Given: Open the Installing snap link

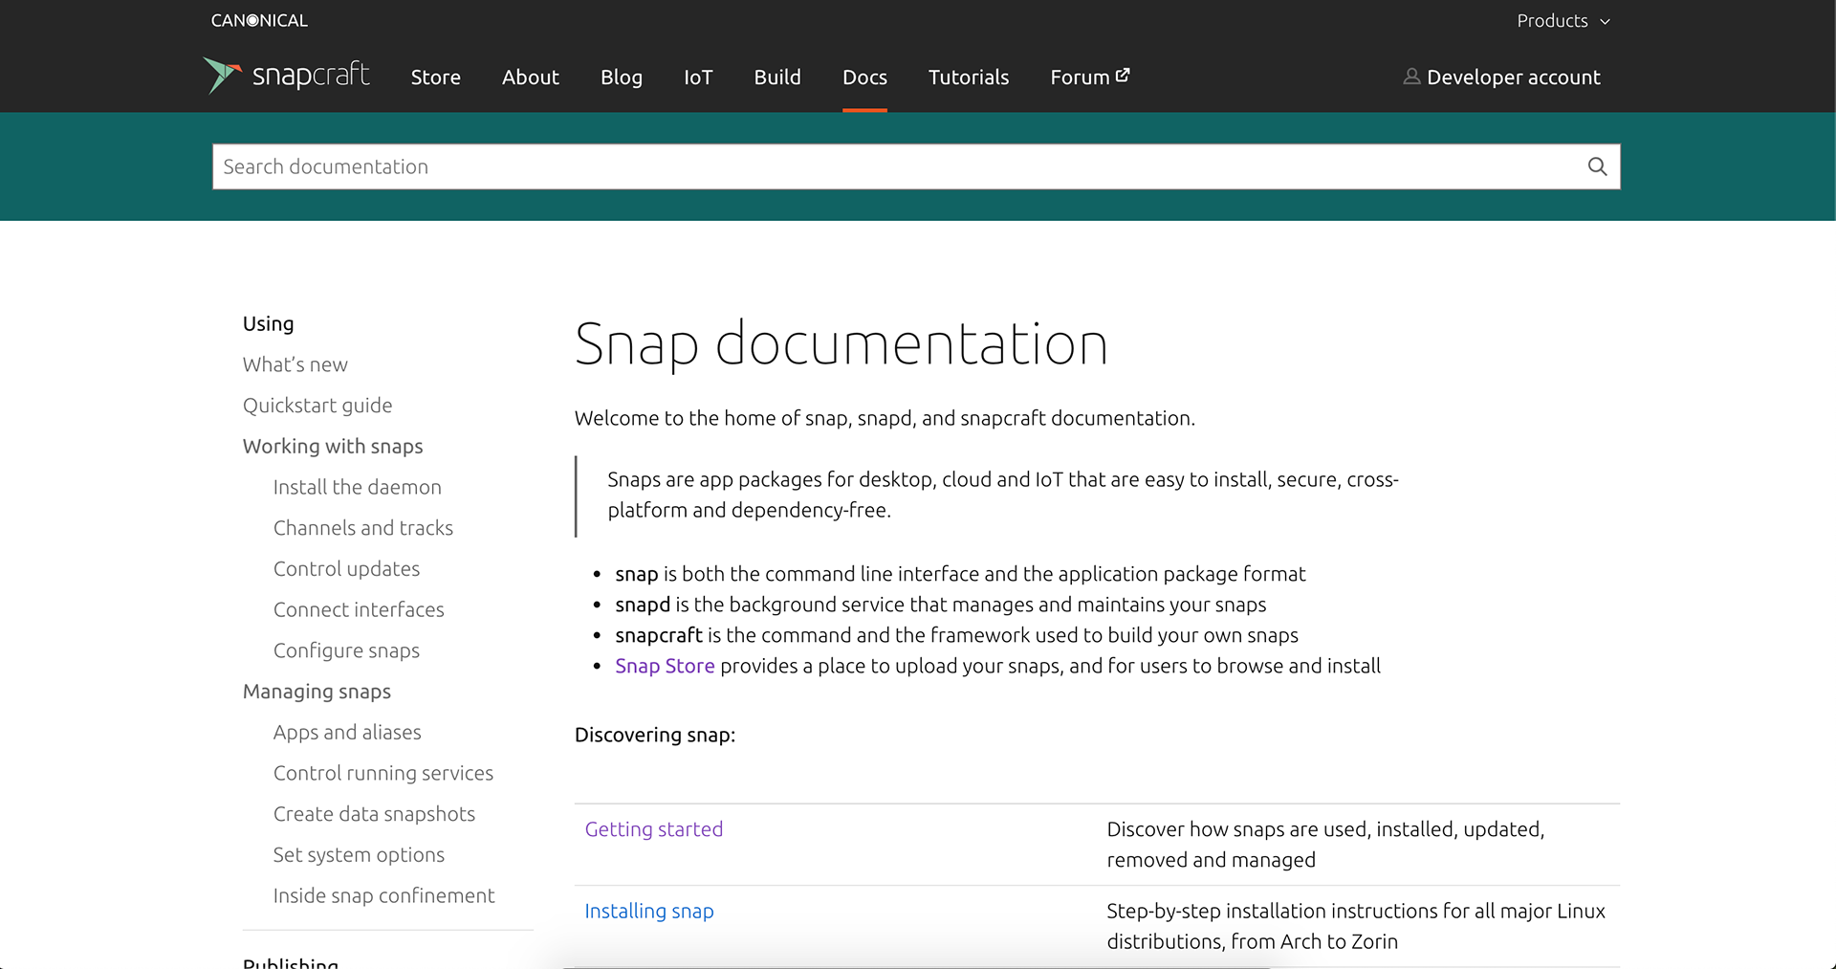Looking at the screenshot, I should click(649, 912).
